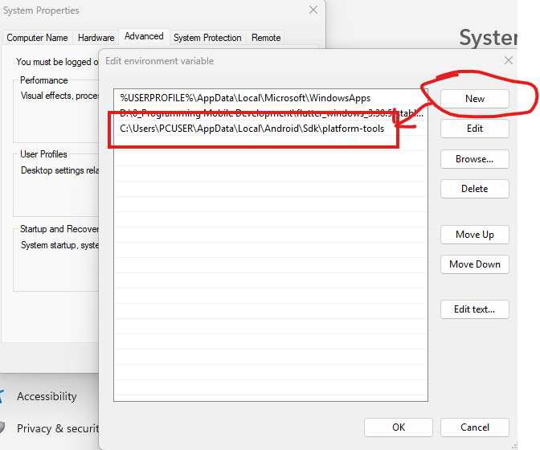Click Move Up button
540x450 pixels.
(474, 235)
